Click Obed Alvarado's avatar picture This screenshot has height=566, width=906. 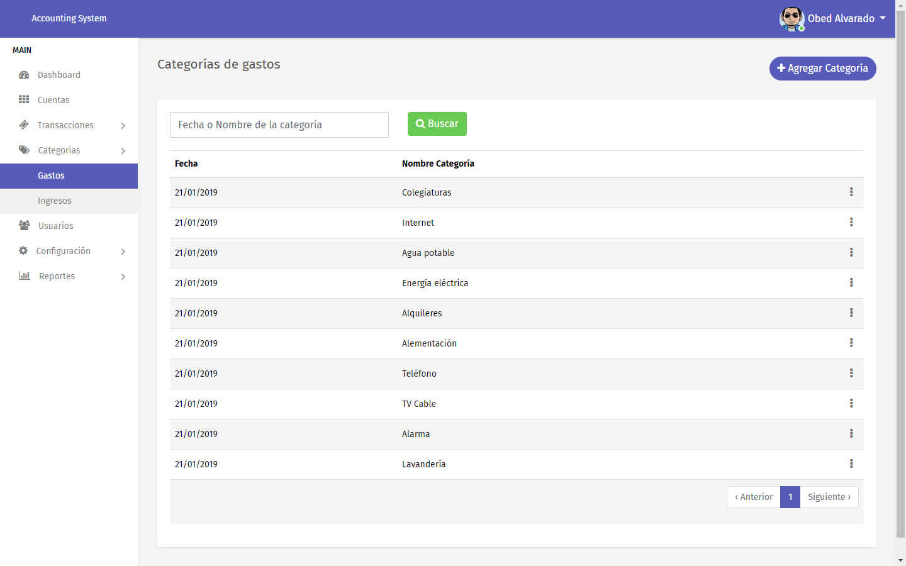coord(791,19)
